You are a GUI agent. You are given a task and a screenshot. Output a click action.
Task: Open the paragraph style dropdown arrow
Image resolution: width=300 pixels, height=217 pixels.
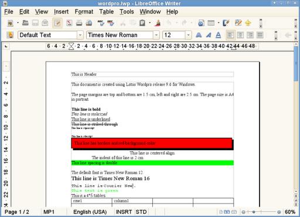80,35
